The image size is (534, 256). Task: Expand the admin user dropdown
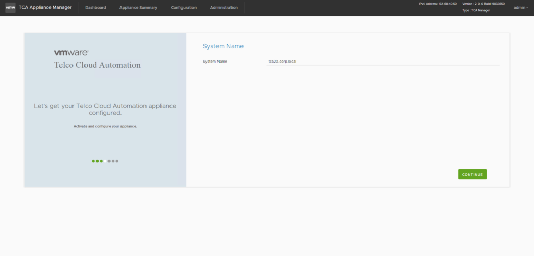point(521,7)
